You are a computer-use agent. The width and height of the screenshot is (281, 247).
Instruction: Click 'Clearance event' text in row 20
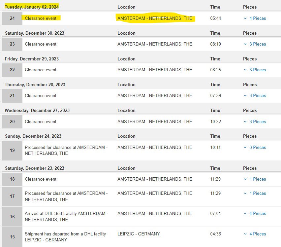pos(41,122)
